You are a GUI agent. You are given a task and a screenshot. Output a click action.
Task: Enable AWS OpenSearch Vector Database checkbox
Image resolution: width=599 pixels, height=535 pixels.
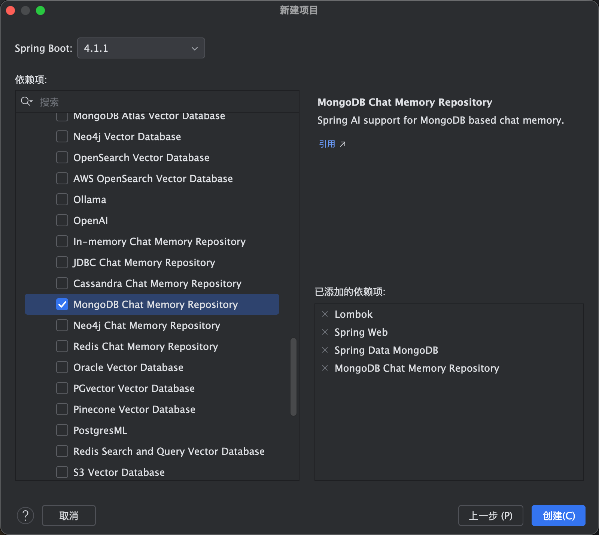tap(62, 178)
